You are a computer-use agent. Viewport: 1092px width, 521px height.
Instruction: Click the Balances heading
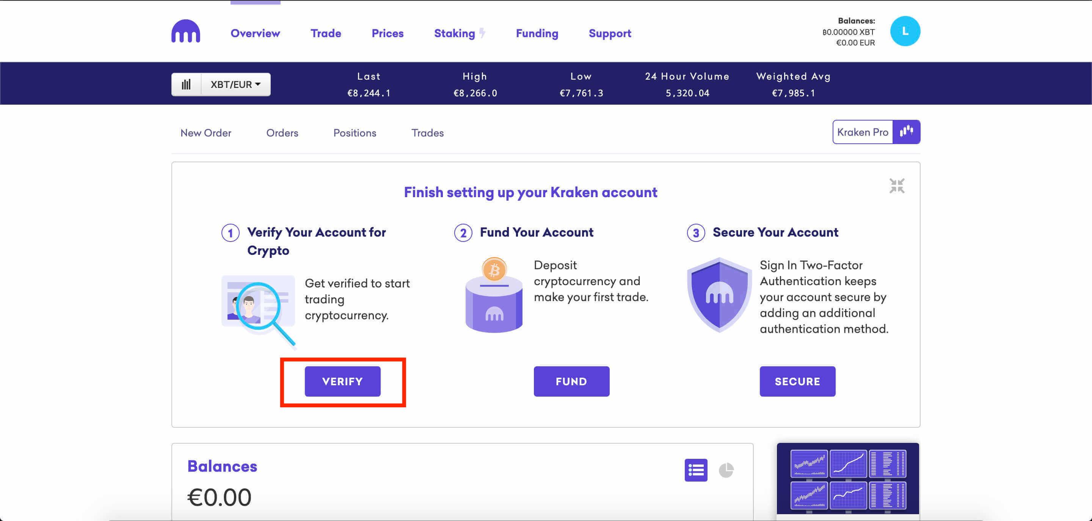pos(222,466)
